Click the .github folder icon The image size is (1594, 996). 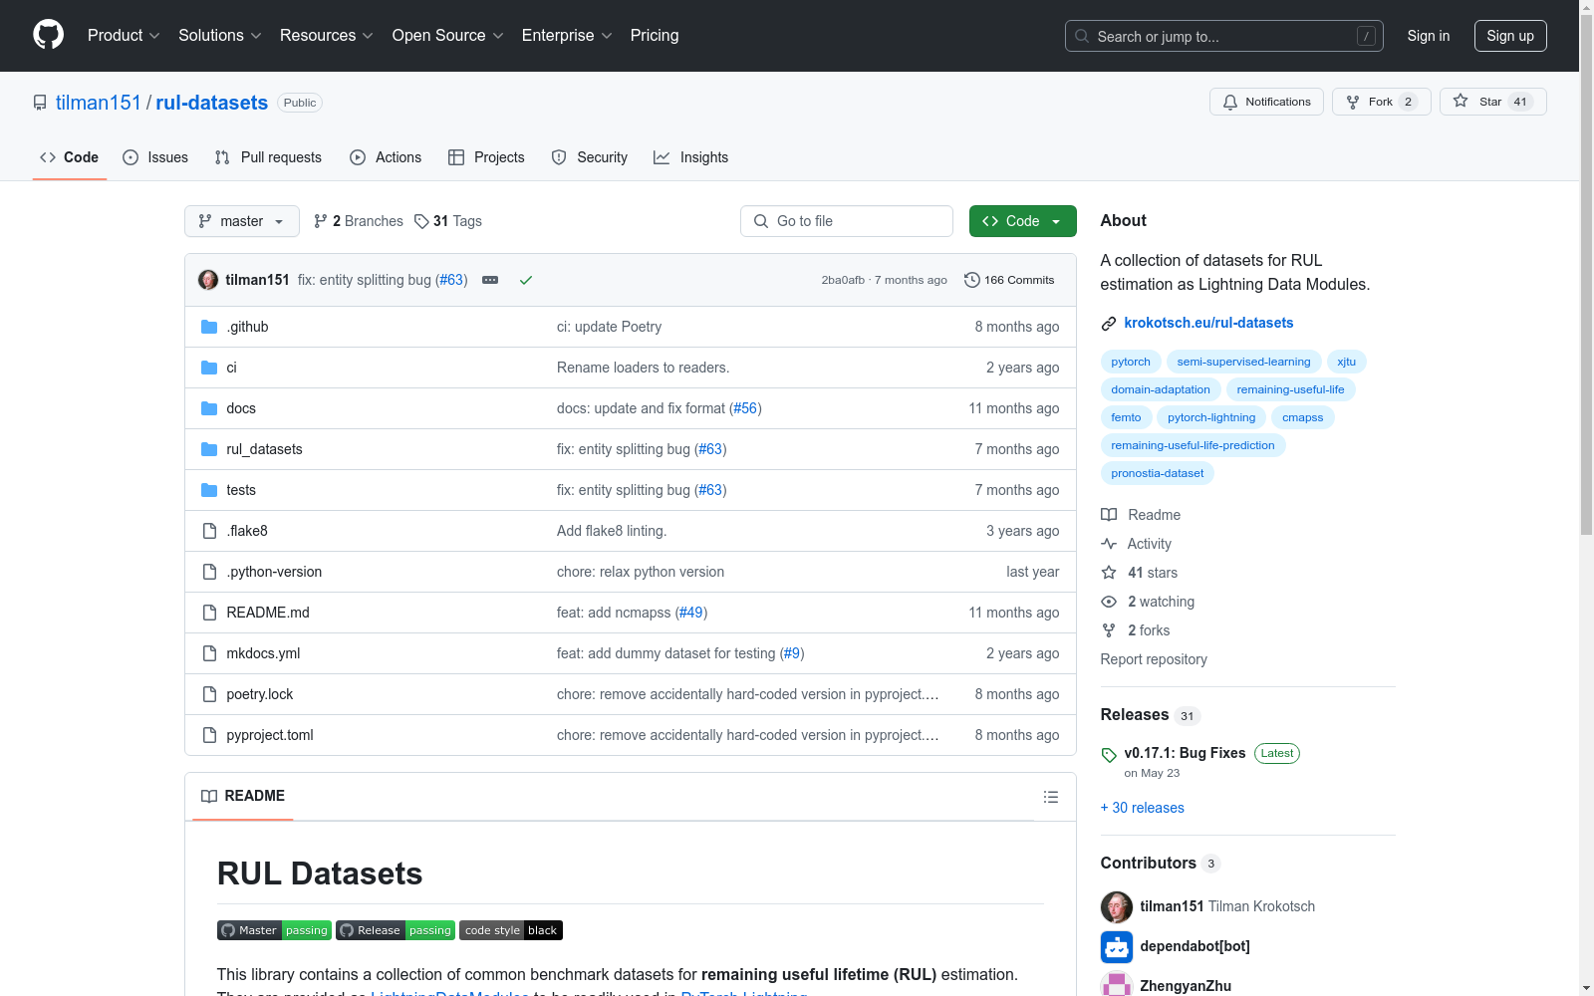(x=209, y=327)
